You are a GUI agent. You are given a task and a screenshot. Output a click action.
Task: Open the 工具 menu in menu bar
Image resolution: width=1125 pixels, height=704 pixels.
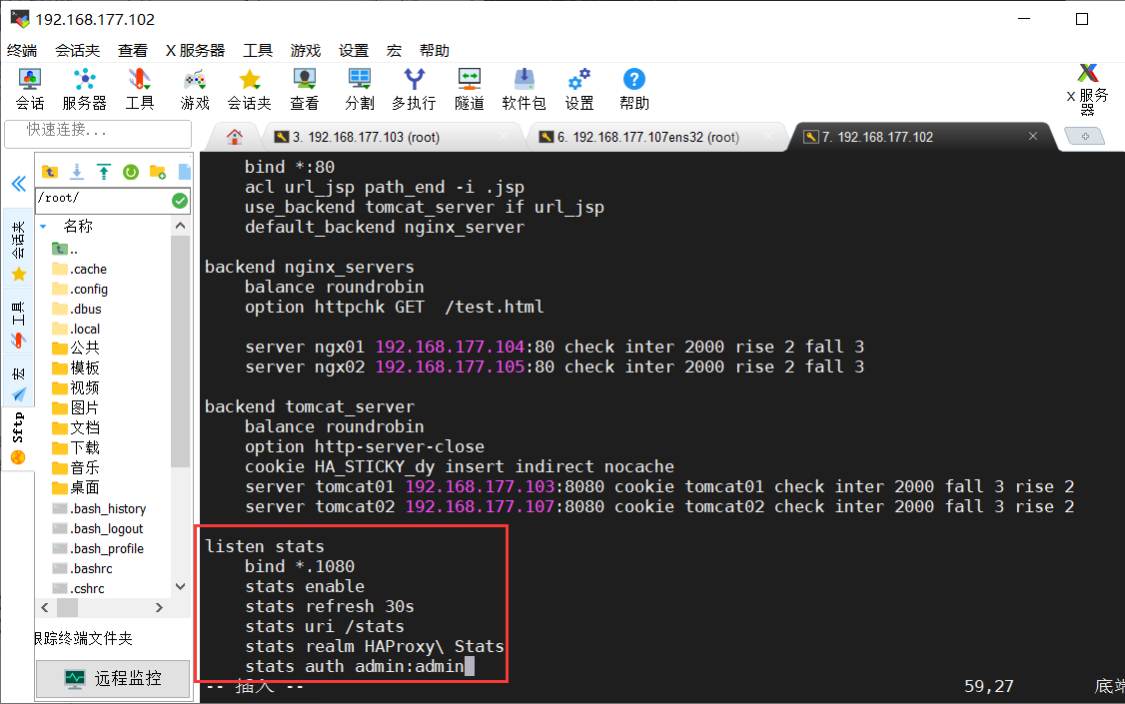(258, 50)
